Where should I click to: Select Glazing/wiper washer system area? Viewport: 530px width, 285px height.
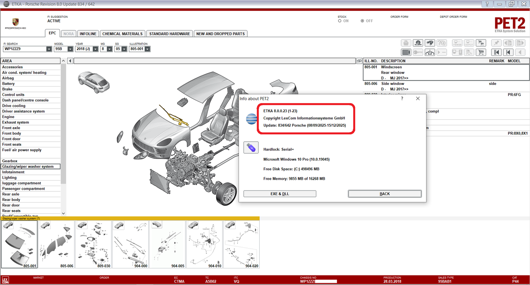pos(30,167)
